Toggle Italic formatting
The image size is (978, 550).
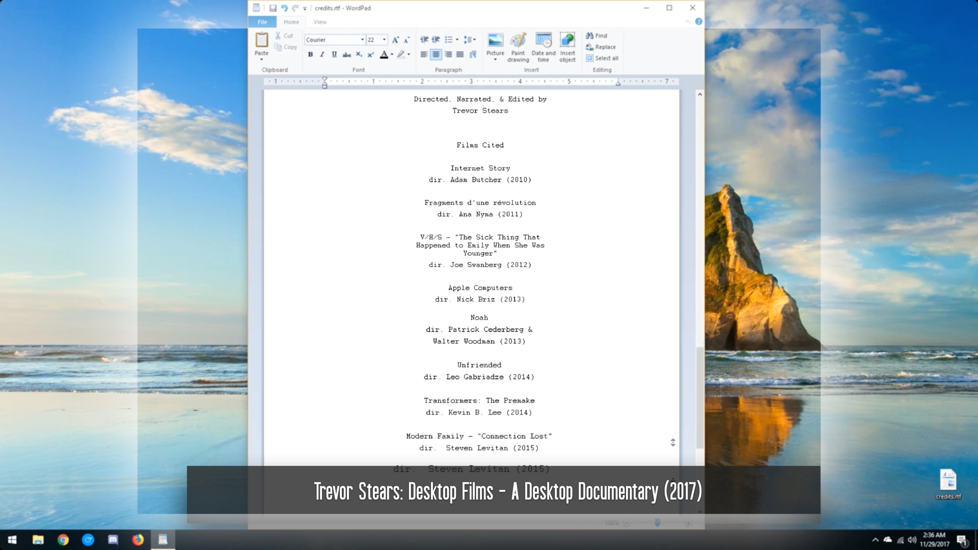322,54
